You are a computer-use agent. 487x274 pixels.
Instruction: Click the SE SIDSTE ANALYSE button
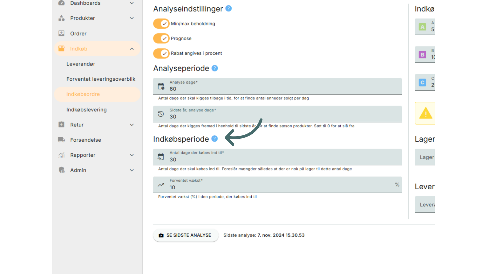[186, 235]
